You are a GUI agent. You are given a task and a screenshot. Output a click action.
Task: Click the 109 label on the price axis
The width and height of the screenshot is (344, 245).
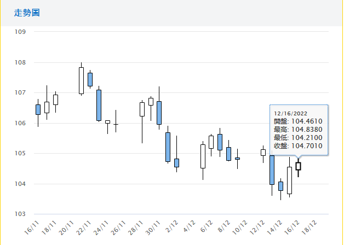(x=21, y=32)
